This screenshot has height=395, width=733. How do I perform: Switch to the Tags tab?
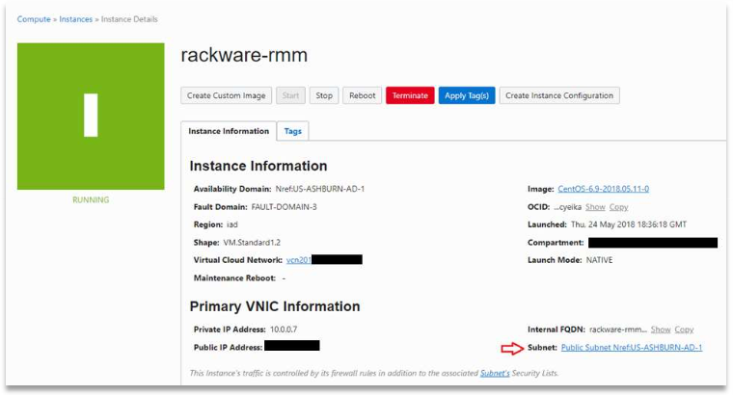pyautogui.click(x=292, y=131)
